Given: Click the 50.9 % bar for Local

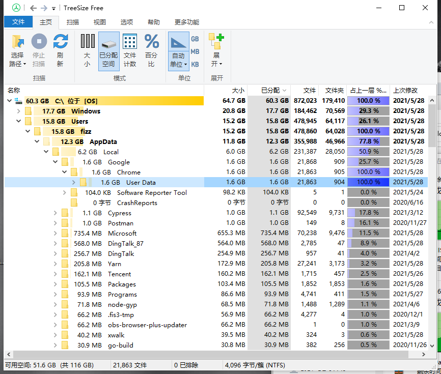Looking at the screenshot, I should (369, 152).
